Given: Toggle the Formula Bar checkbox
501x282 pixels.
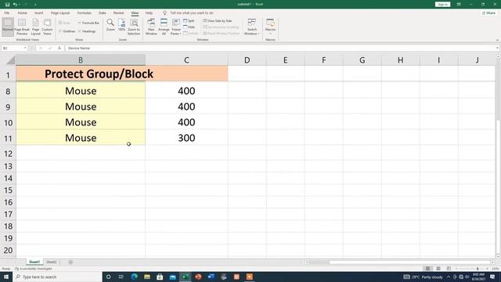Looking at the screenshot, I should click(88, 23).
